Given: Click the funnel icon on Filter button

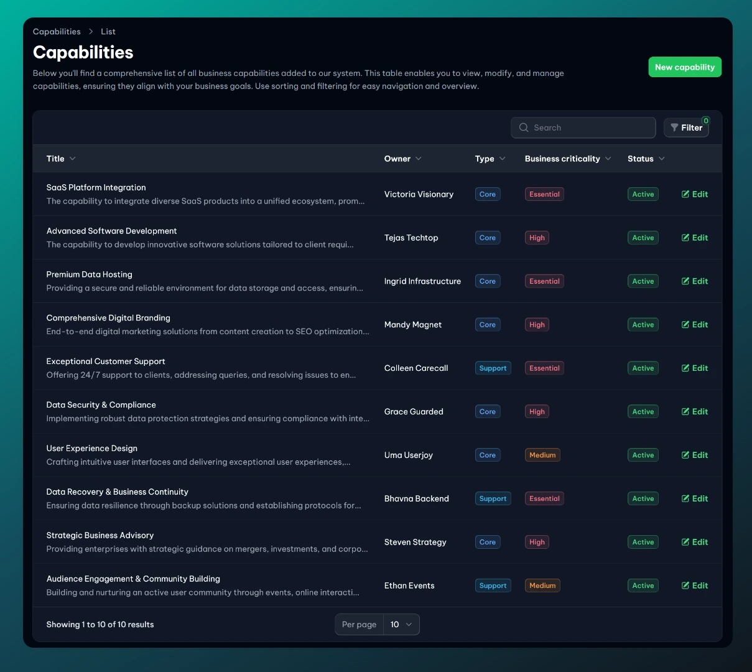Looking at the screenshot, I should tap(674, 128).
